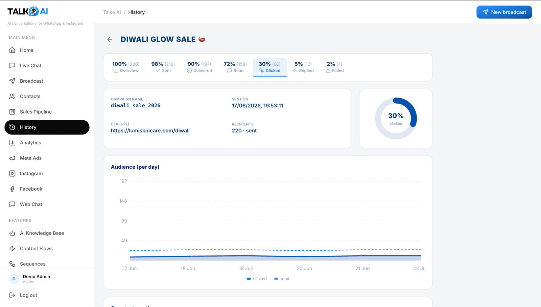Open Sequences in the features list
The image size is (541, 307).
(x=47, y=264)
